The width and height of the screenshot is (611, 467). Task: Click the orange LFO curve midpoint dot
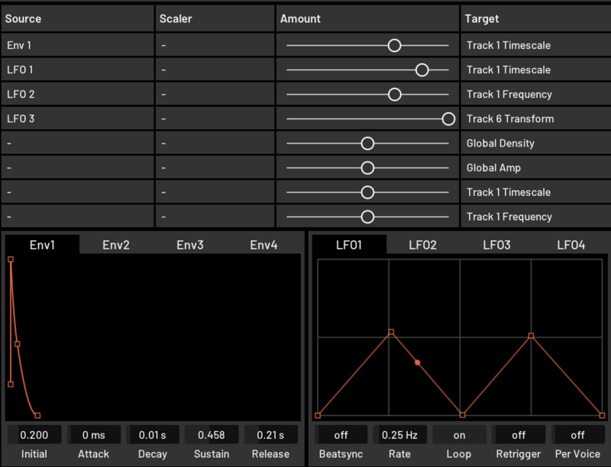[x=418, y=362]
